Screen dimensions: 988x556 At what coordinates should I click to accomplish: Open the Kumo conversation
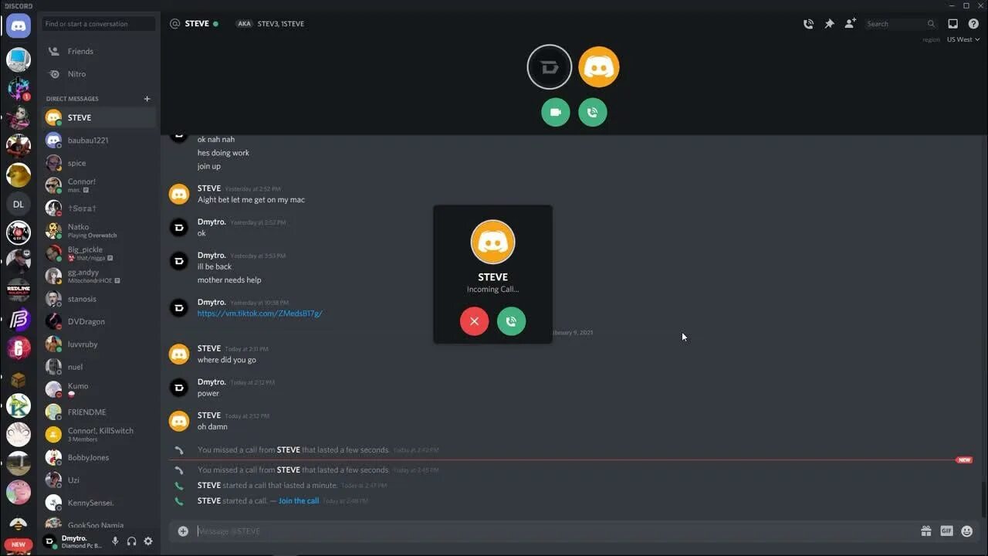[100, 389]
